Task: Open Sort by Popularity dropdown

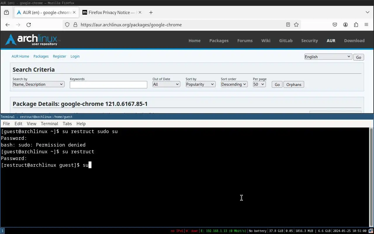Action: (x=200, y=84)
